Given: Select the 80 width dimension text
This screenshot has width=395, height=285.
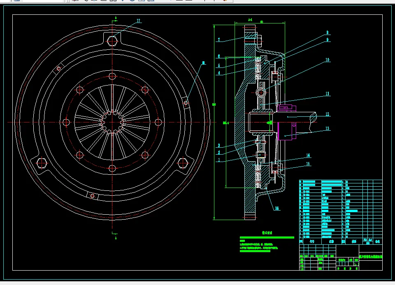Looking at the screenshot, I should [x=262, y=22].
